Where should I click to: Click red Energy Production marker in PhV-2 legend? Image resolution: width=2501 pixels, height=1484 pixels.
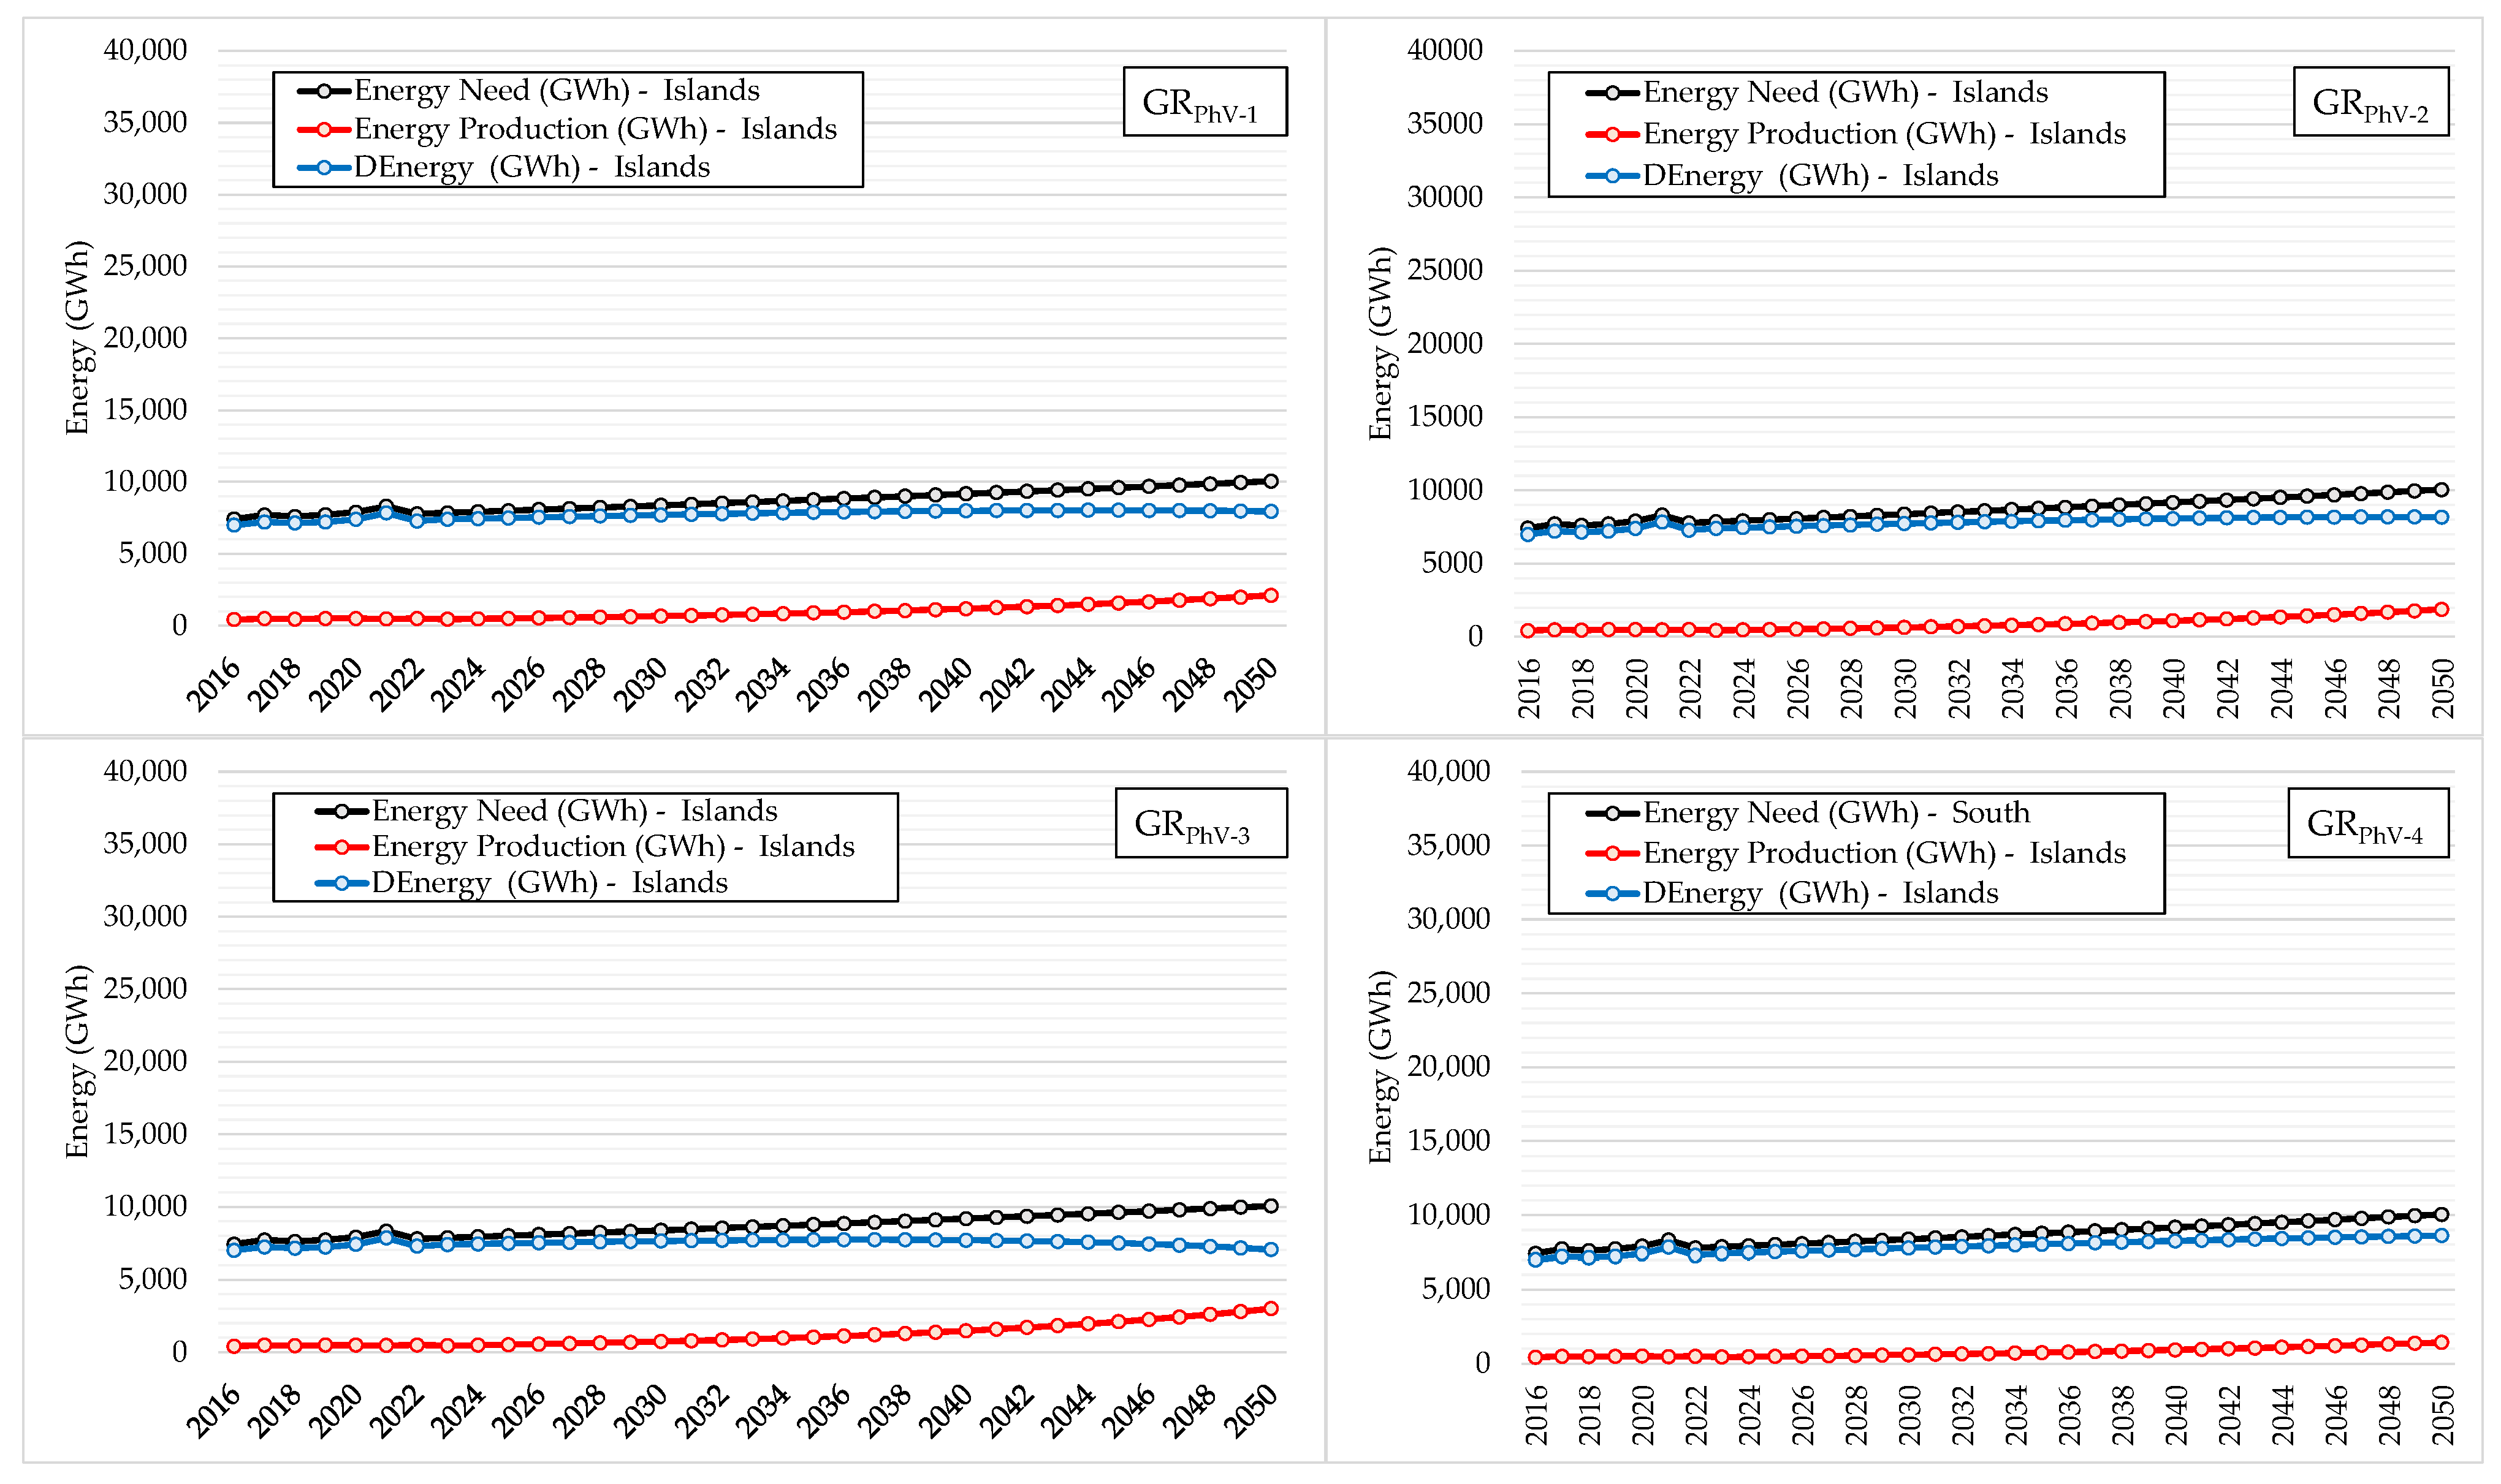click(1612, 134)
